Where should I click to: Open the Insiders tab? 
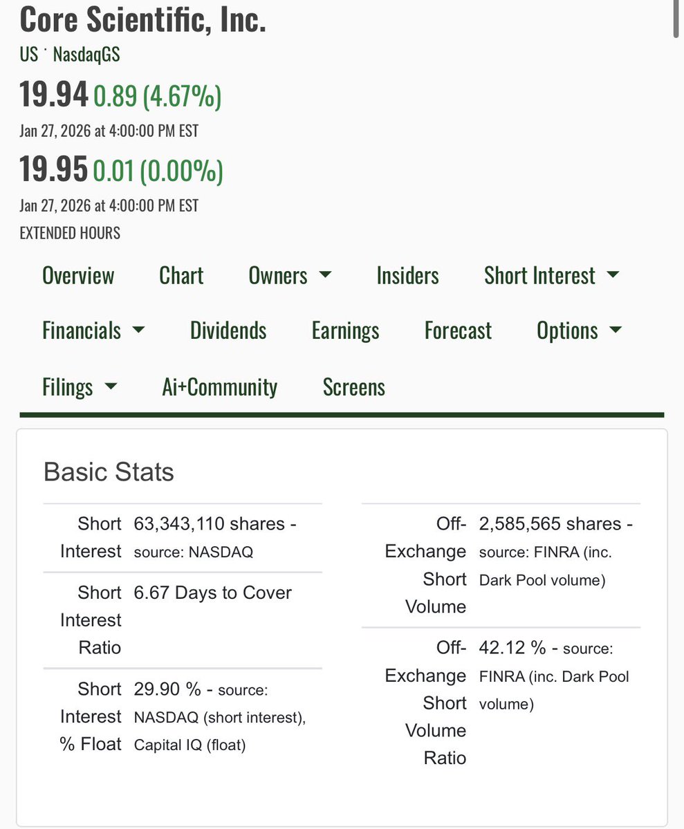tap(407, 275)
